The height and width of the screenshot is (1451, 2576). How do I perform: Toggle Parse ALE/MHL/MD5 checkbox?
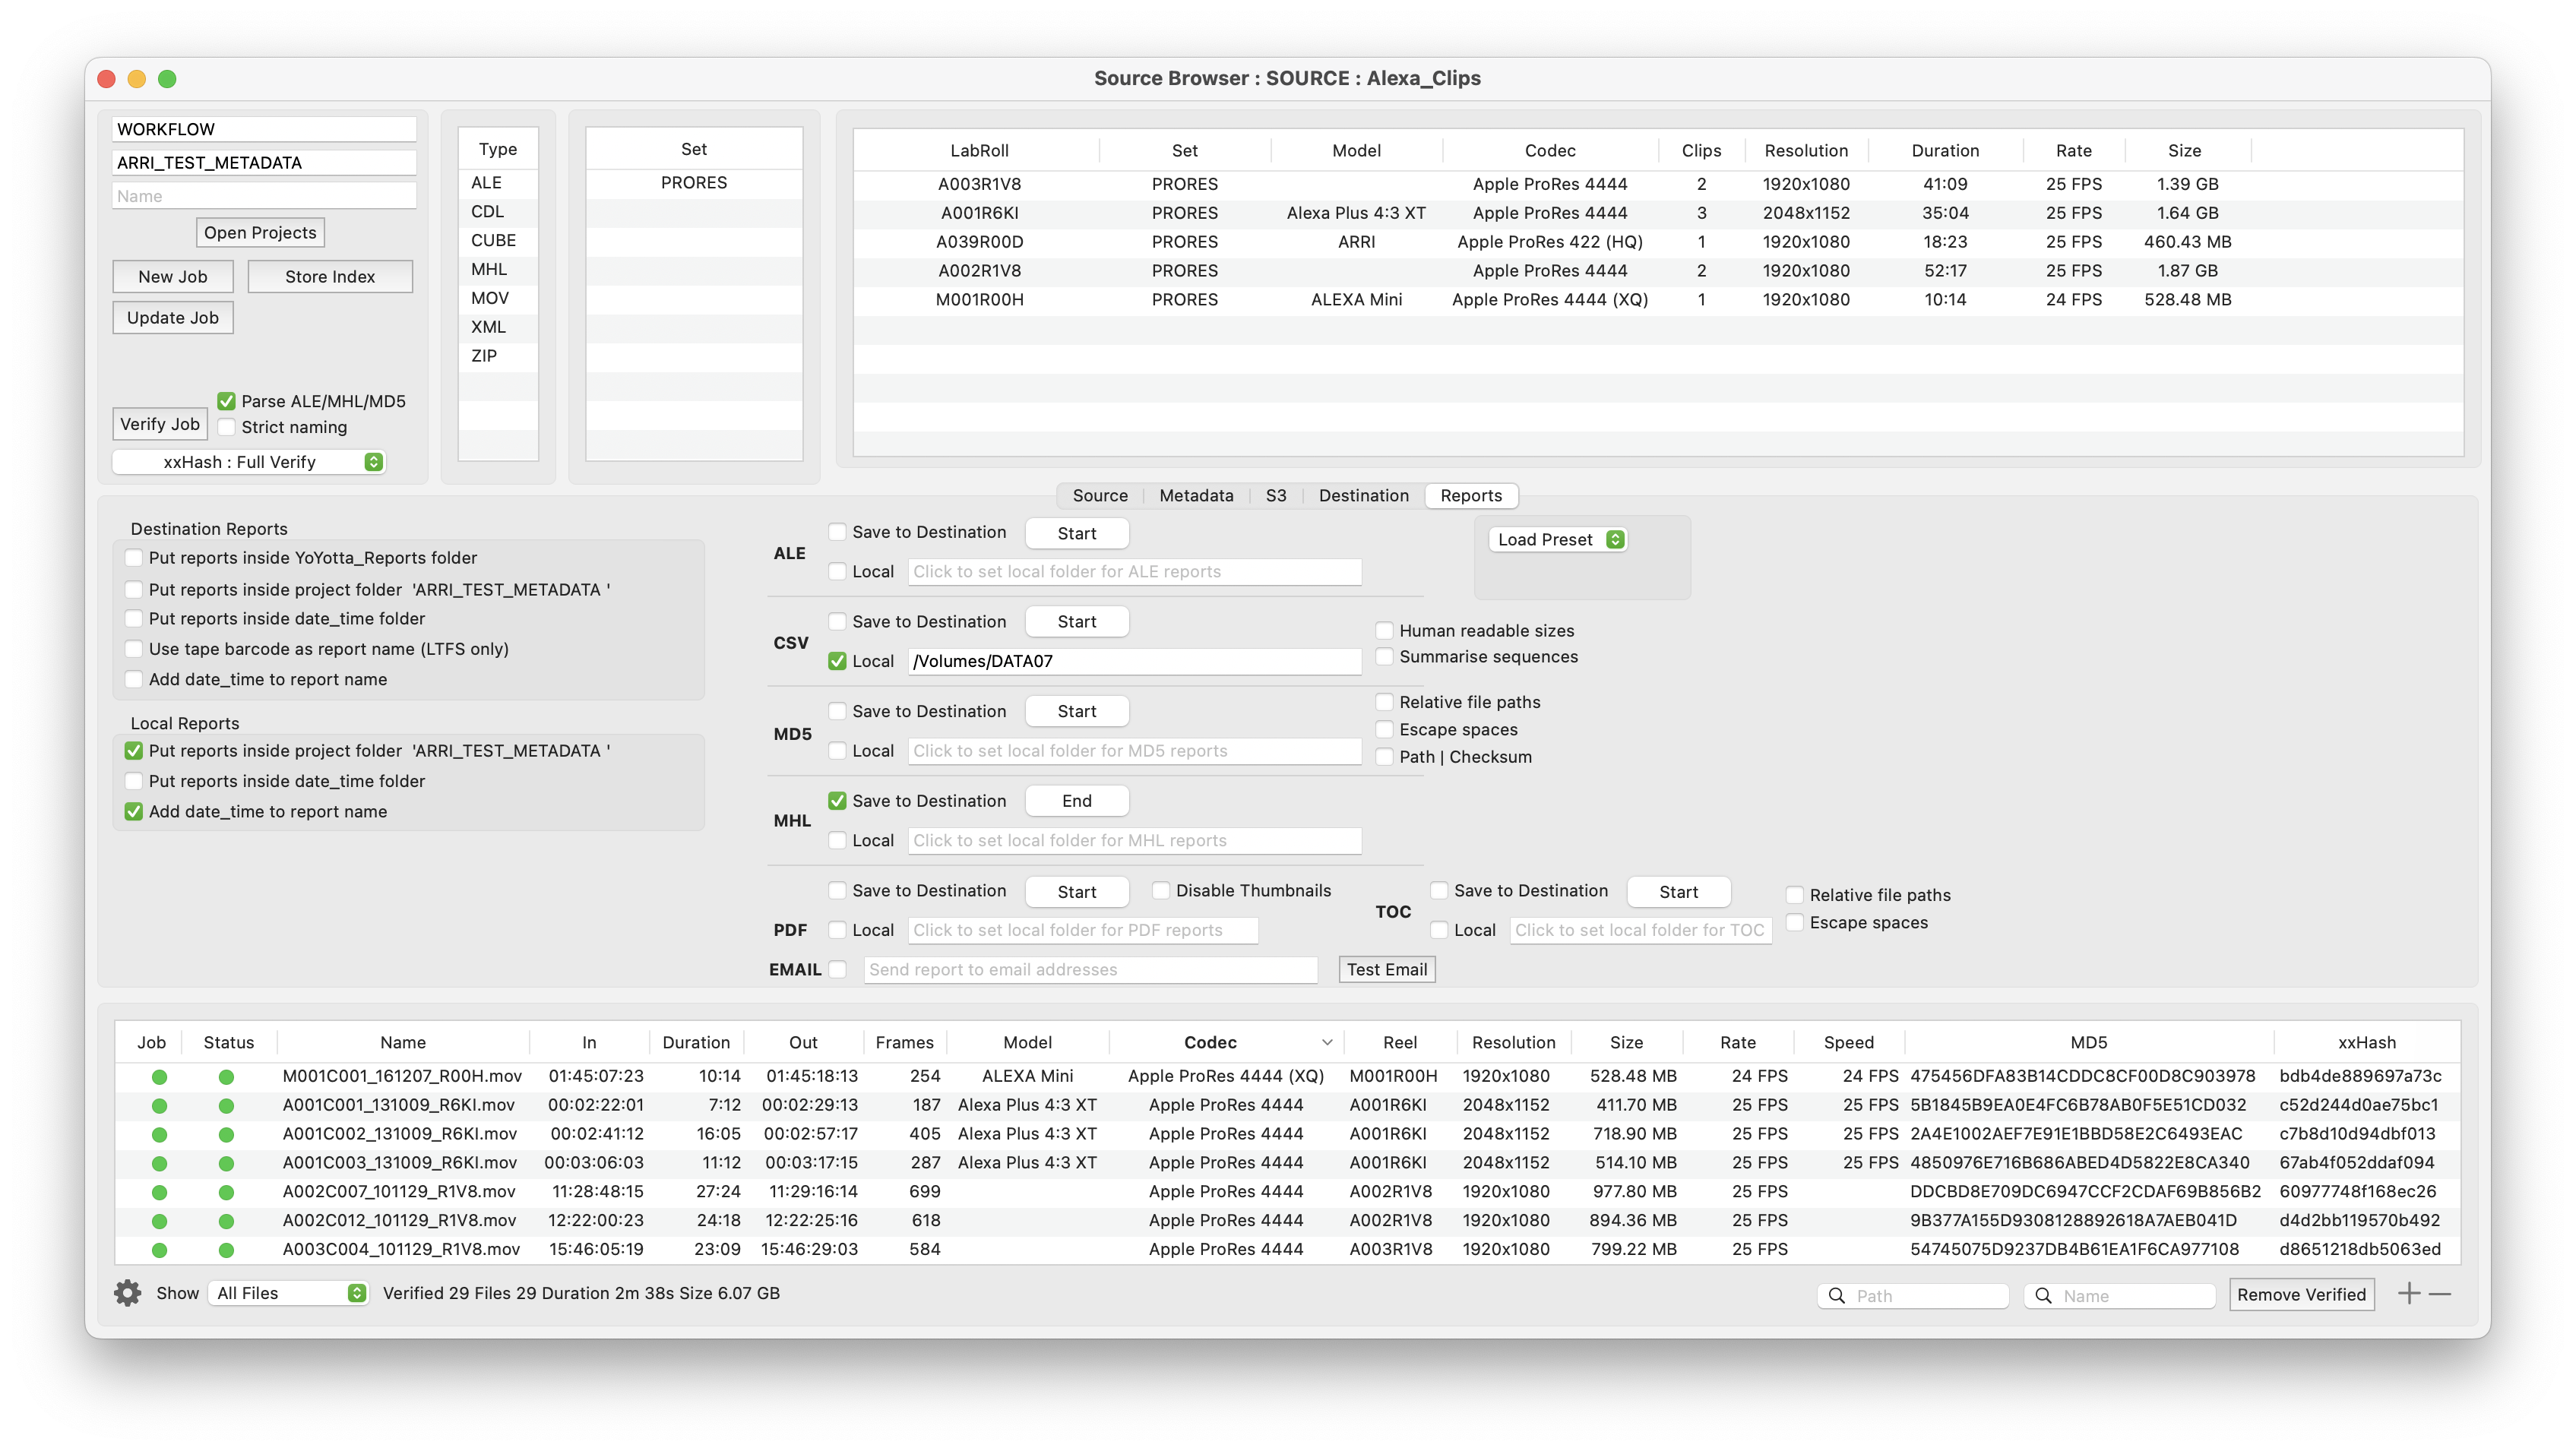(227, 401)
